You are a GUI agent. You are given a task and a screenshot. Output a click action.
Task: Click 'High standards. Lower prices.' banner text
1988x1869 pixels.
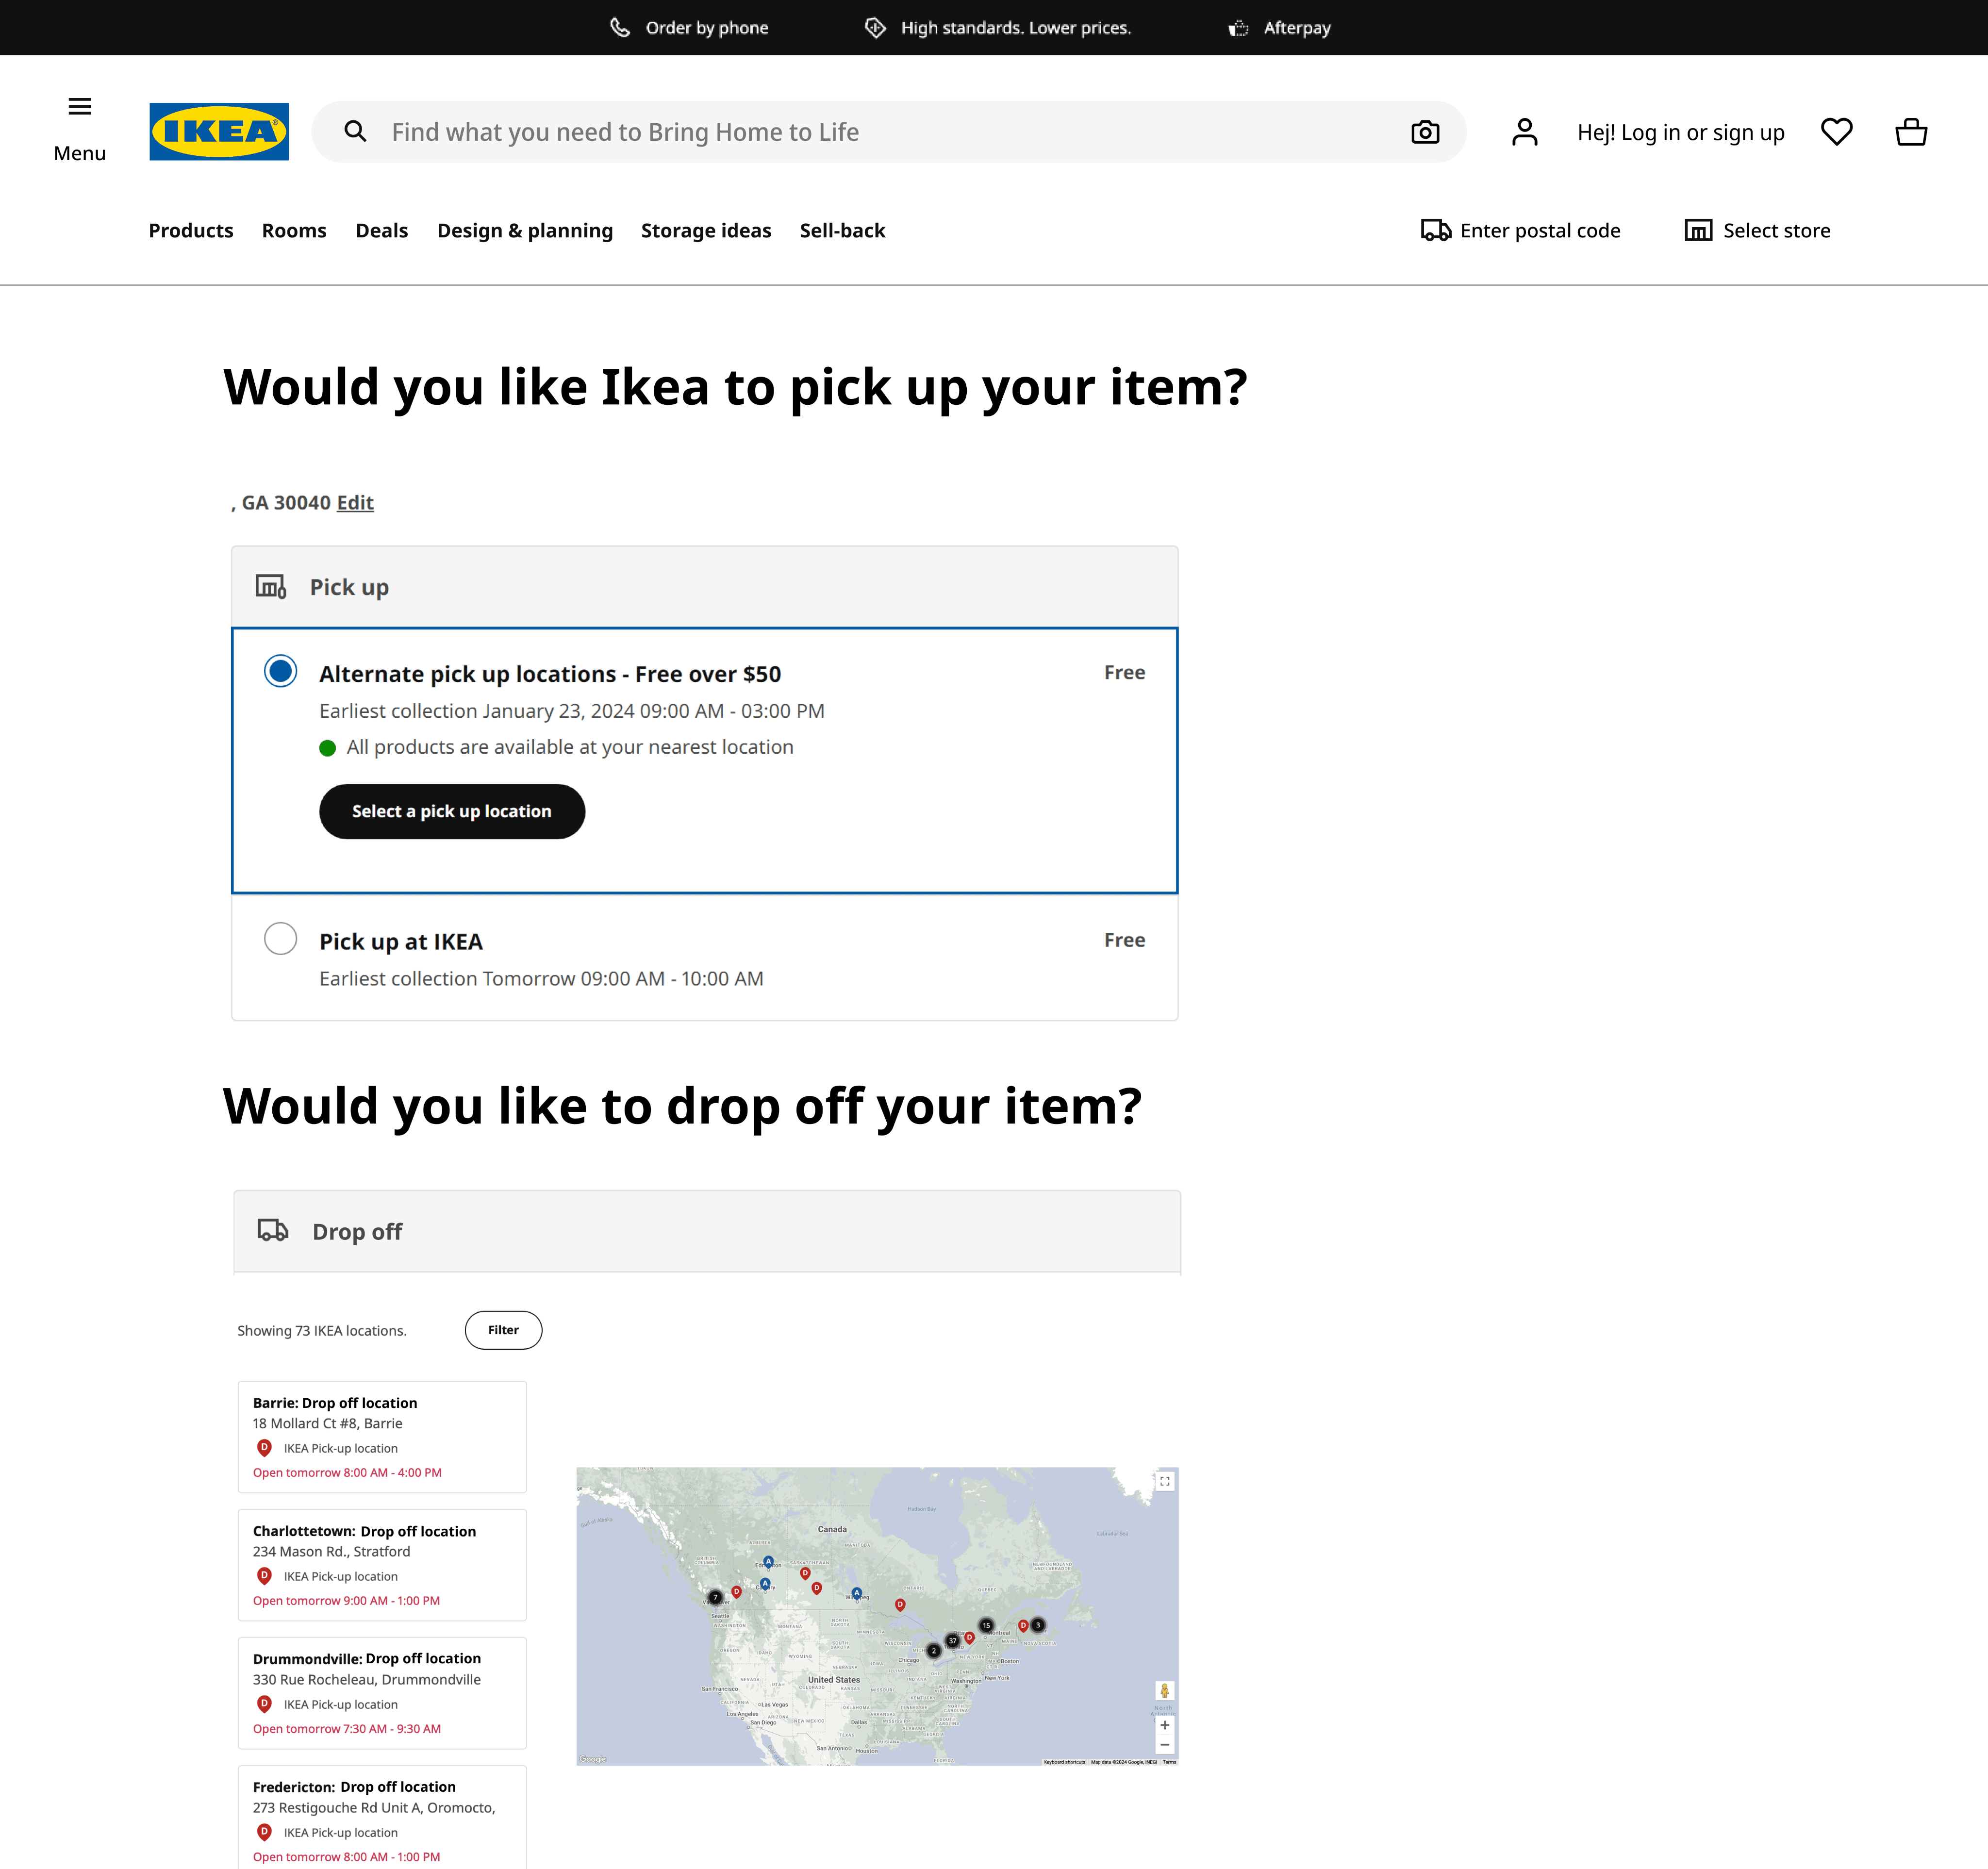coord(1016,28)
